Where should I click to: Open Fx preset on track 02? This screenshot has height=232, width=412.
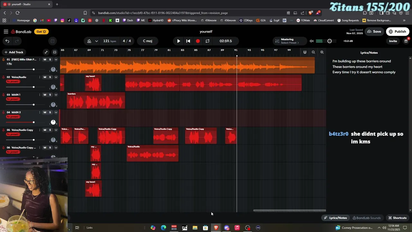[x=13, y=82]
